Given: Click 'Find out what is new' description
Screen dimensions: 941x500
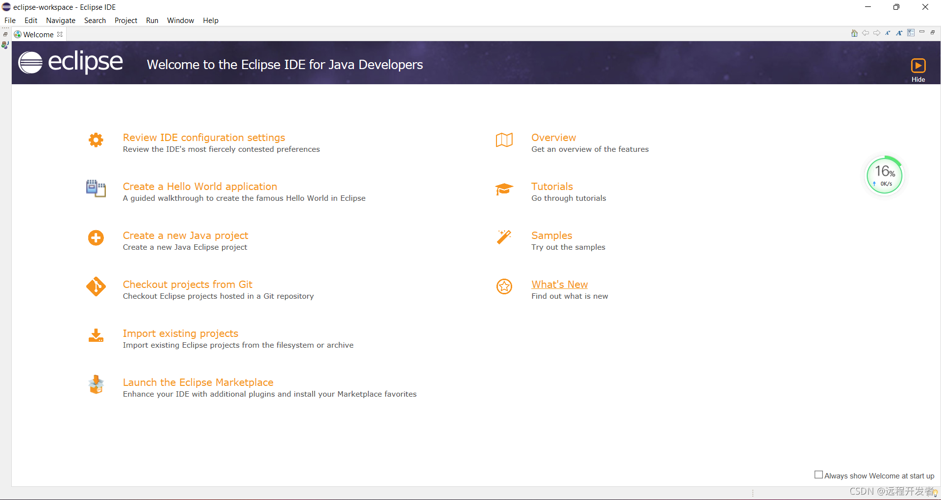Looking at the screenshot, I should tap(570, 296).
